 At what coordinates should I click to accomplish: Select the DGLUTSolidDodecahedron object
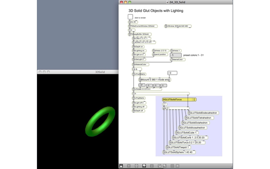[203, 113]
